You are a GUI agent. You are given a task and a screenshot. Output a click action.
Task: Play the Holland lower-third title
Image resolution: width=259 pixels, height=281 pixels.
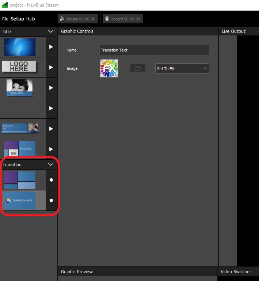coord(51,129)
